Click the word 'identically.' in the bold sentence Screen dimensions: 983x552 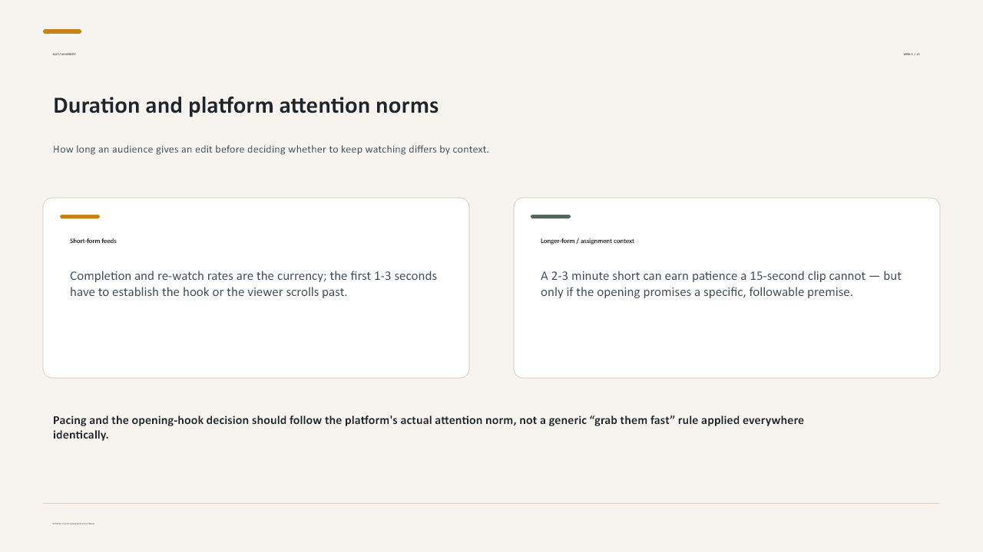pos(81,435)
